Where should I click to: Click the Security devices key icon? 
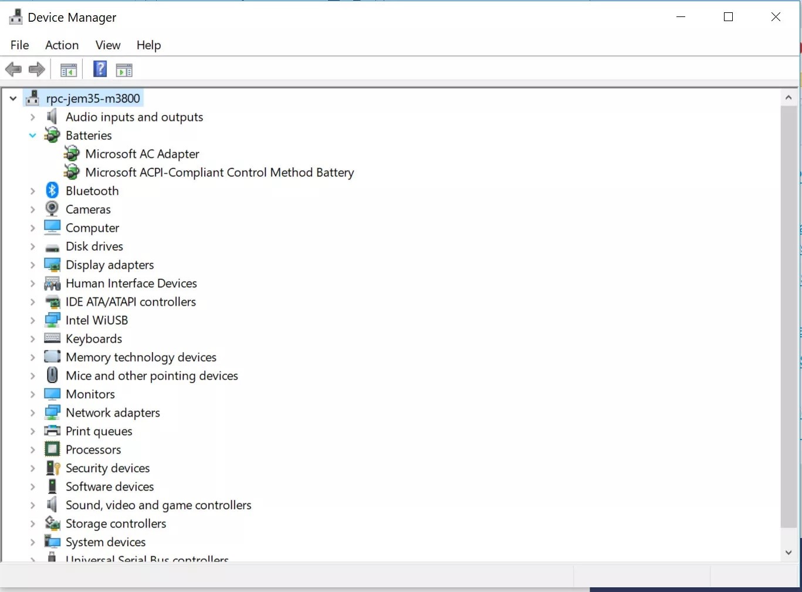[52, 468]
